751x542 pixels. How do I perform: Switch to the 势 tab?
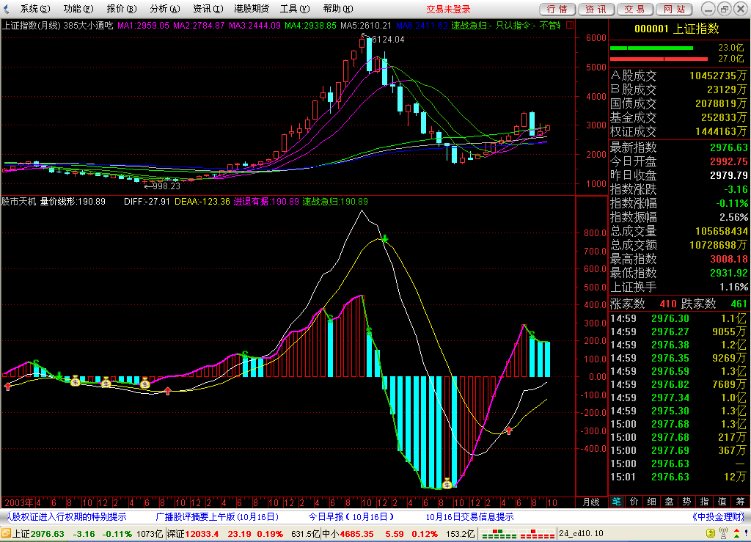pyautogui.click(x=686, y=502)
